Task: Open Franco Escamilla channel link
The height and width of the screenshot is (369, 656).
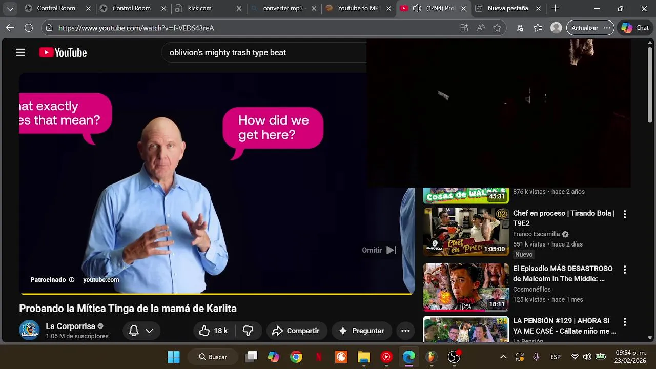Action: [x=537, y=234]
